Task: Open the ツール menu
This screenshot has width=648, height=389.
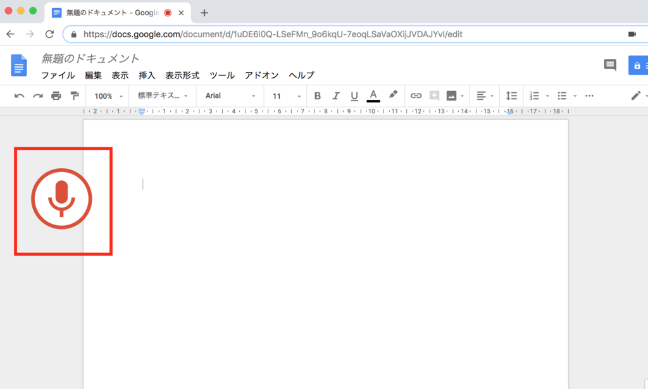Action: (x=221, y=75)
